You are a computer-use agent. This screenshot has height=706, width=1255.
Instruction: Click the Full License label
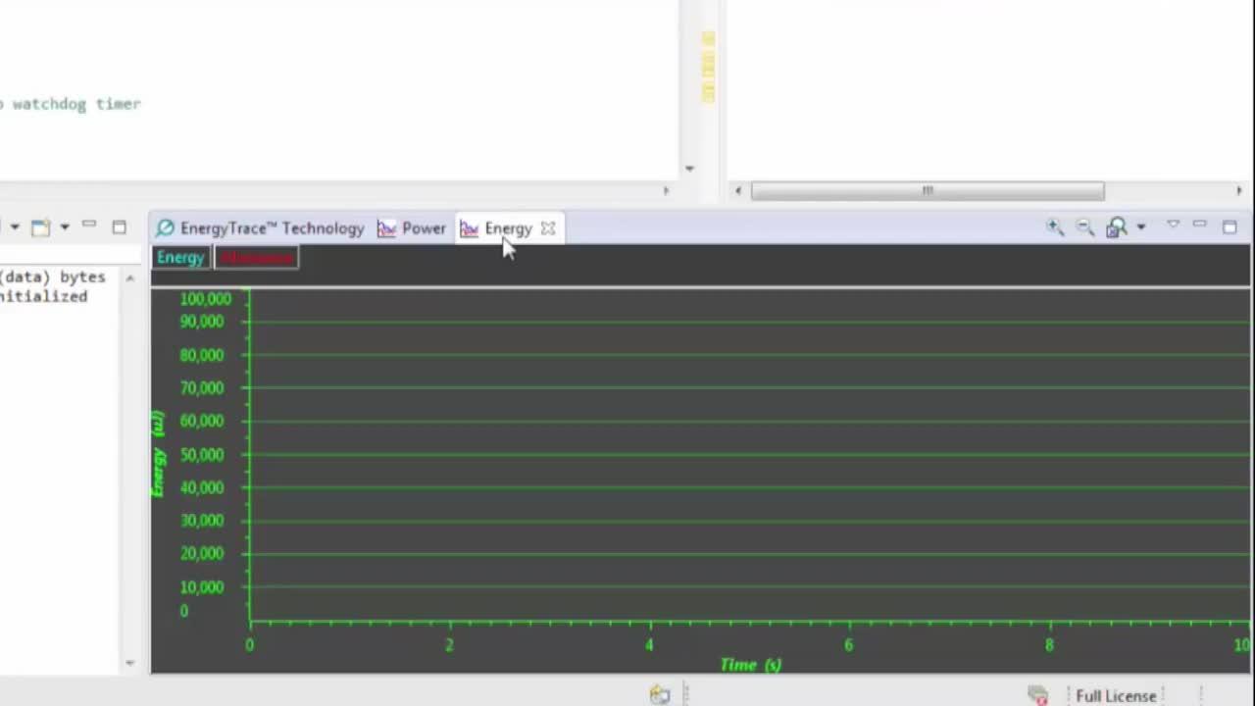pyautogui.click(x=1116, y=695)
